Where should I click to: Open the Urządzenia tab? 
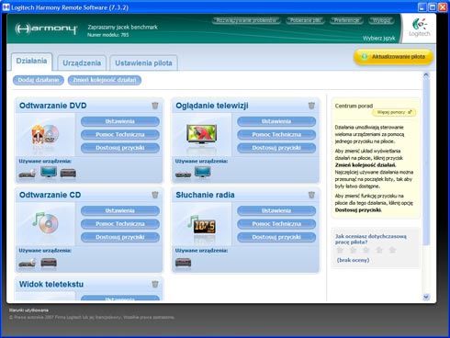82,63
